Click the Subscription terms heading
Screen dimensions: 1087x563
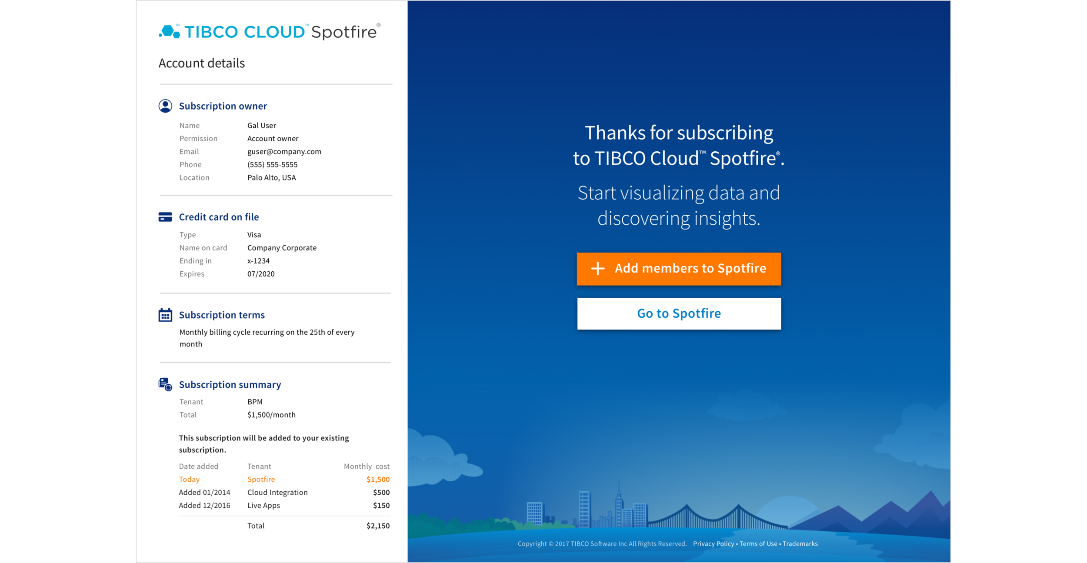click(x=222, y=315)
